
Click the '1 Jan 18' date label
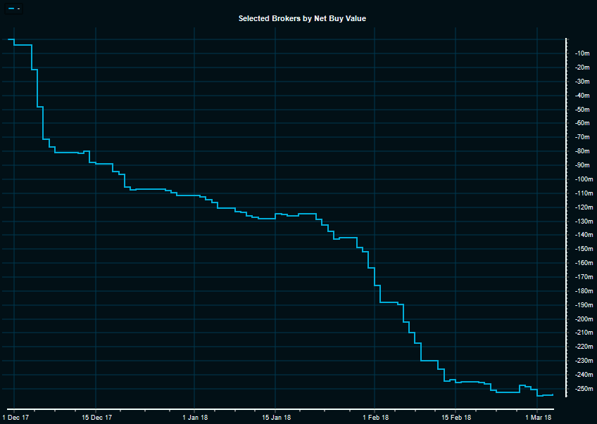[195, 417]
